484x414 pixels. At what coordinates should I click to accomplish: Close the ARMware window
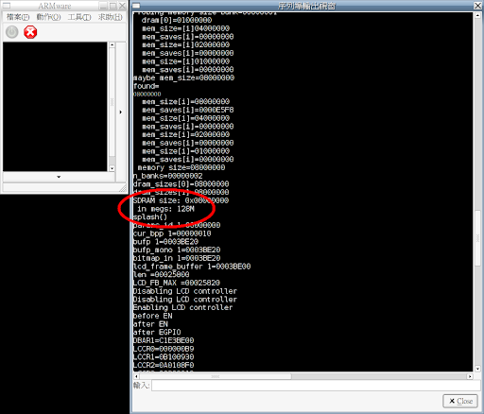tap(122, 6)
